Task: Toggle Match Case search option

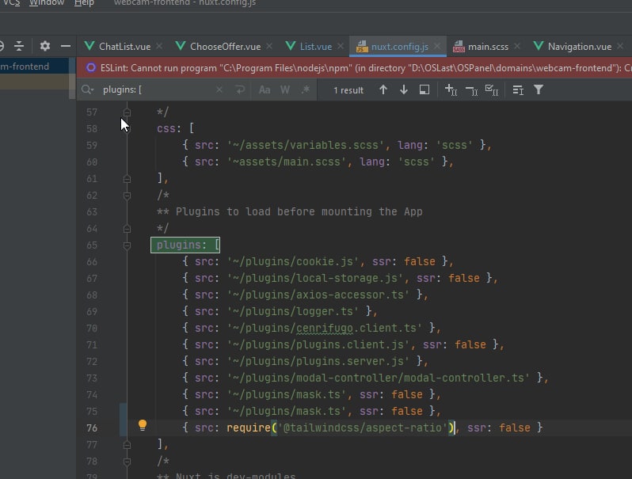Action: [265, 89]
